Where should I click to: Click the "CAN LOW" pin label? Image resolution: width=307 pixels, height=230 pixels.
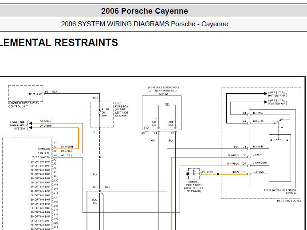point(44,149)
